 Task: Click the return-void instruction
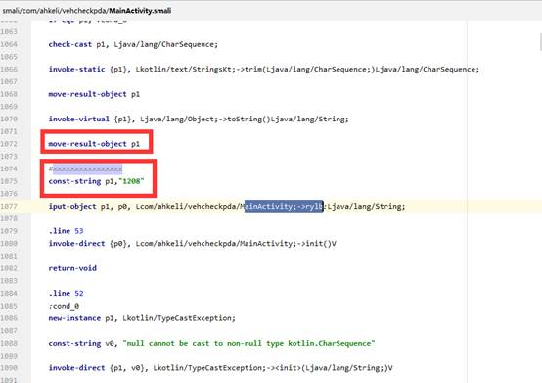click(x=72, y=268)
